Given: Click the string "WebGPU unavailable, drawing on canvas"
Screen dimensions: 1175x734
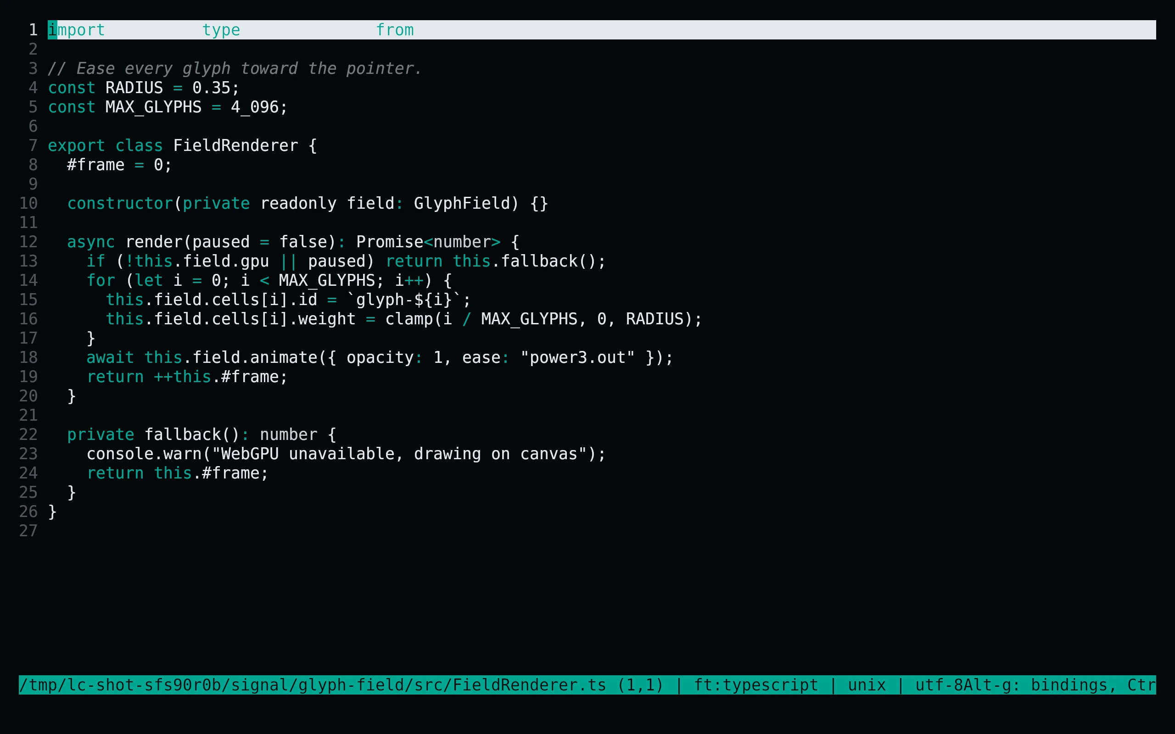Looking at the screenshot, I should click(x=399, y=454).
